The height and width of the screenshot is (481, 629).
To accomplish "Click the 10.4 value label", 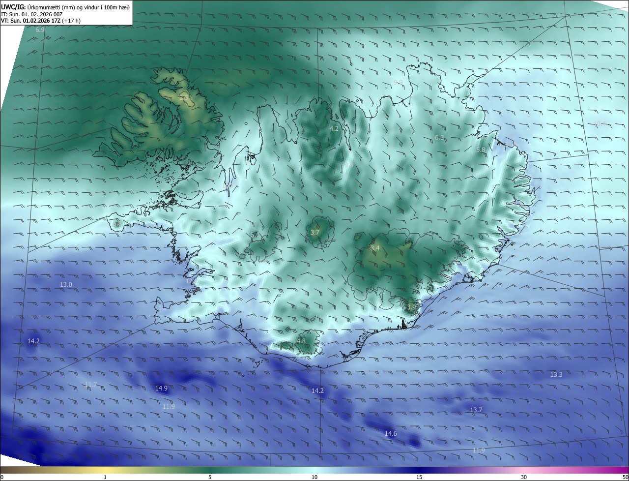I will click(x=600, y=124).
